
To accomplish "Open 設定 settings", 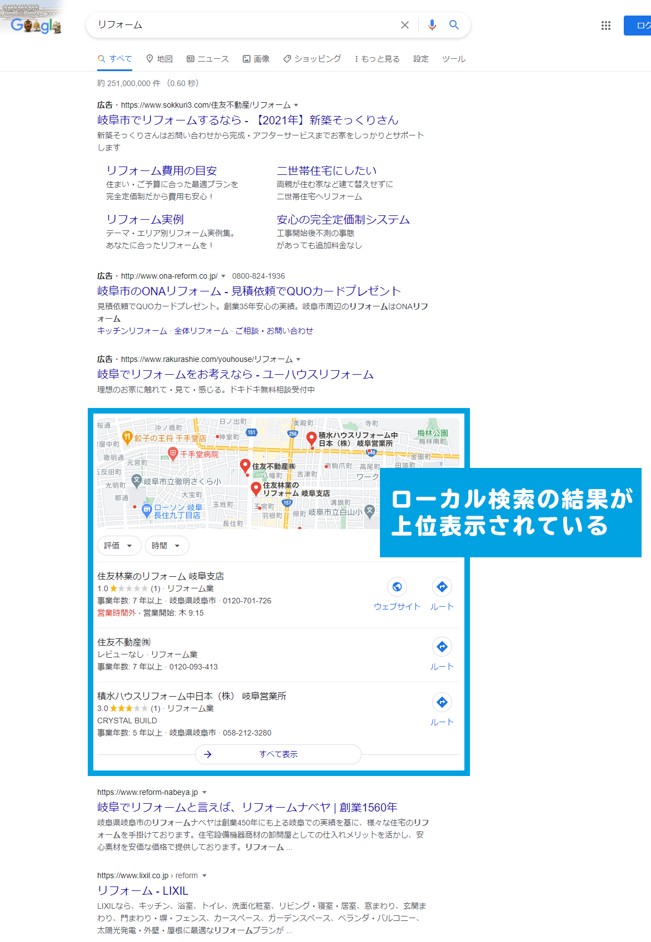I will point(421,59).
